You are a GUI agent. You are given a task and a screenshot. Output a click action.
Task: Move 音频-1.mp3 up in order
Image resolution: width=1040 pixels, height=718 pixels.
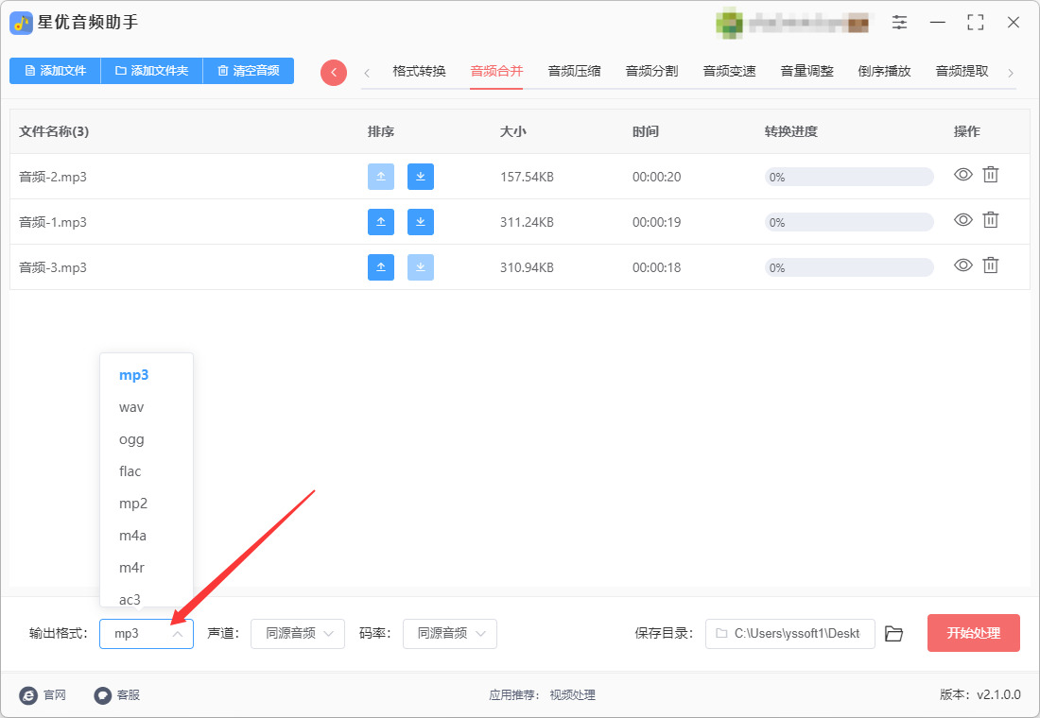tap(381, 222)
